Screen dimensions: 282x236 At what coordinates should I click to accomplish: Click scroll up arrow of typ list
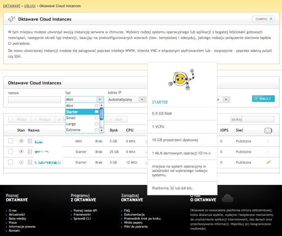point(101,105)
